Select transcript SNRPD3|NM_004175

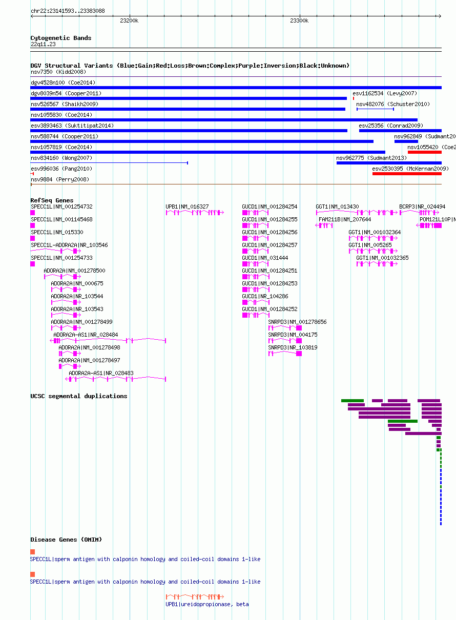[293, 335]
